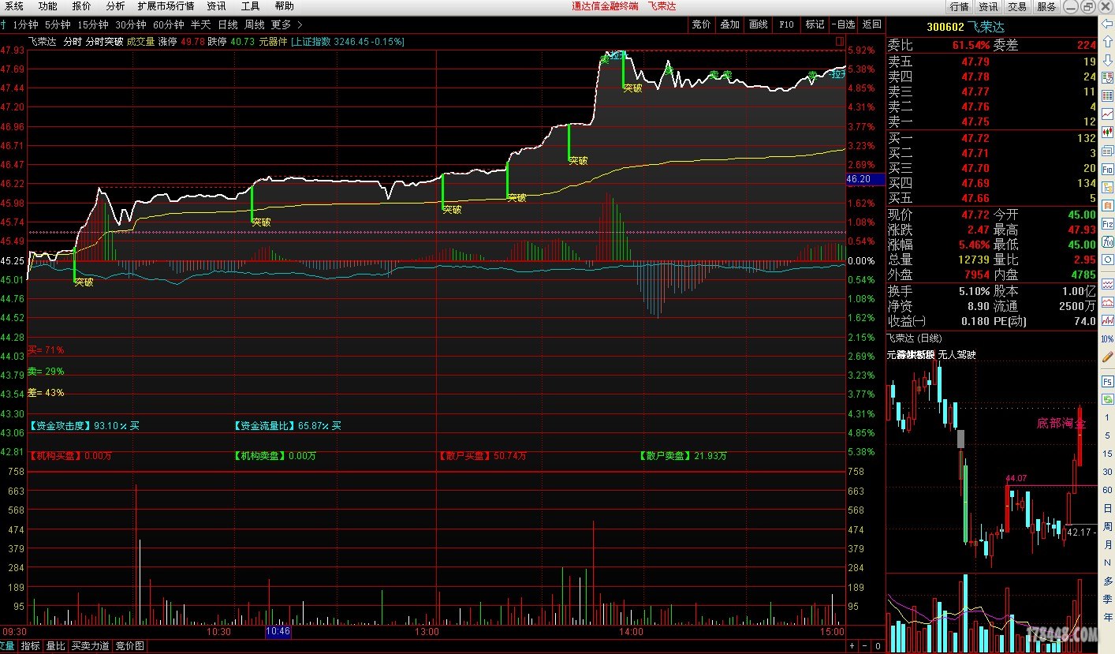Image resolution: width=1115 pixels, height=654 pixels.
Task: Click the F10 toolbar button
Action: coord(786,24)
